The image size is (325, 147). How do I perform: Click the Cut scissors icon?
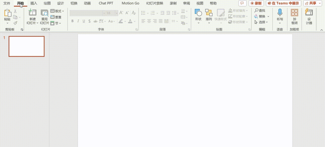pyautogui.click(x=15, y=11)
